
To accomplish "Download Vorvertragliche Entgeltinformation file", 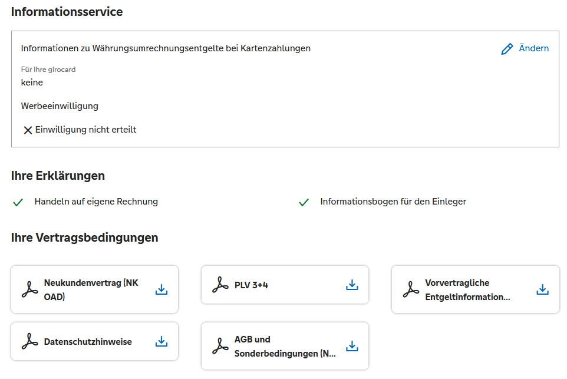I will tap(542, 289).
